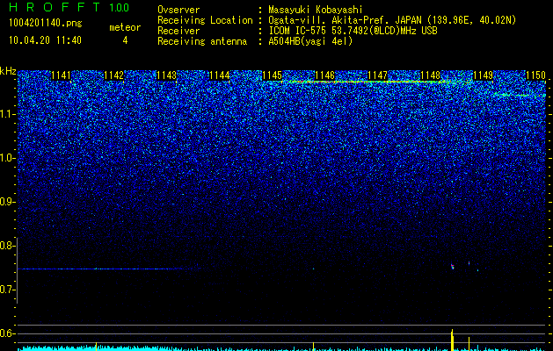Click the 1148 time marker
The width and height of the screenshot is (553, 351).
pos(431,75)
